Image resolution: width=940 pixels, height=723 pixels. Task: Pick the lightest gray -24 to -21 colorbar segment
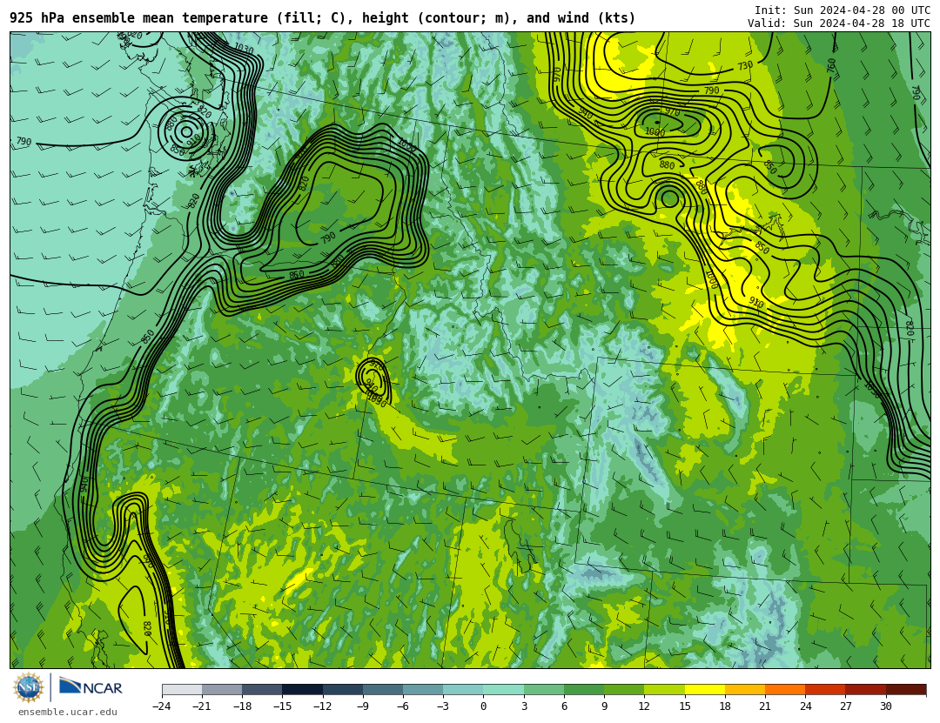[x=182, y=690]
